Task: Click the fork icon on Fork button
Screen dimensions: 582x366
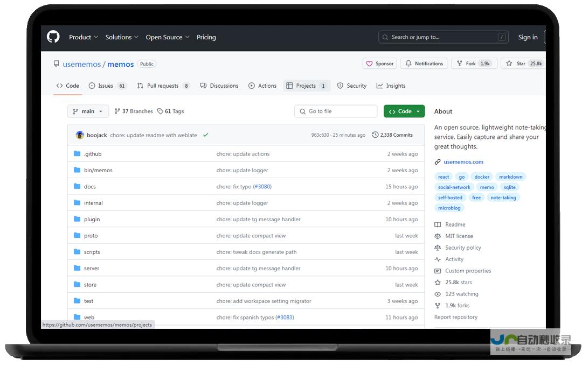Action: click(x=460, y=64)
